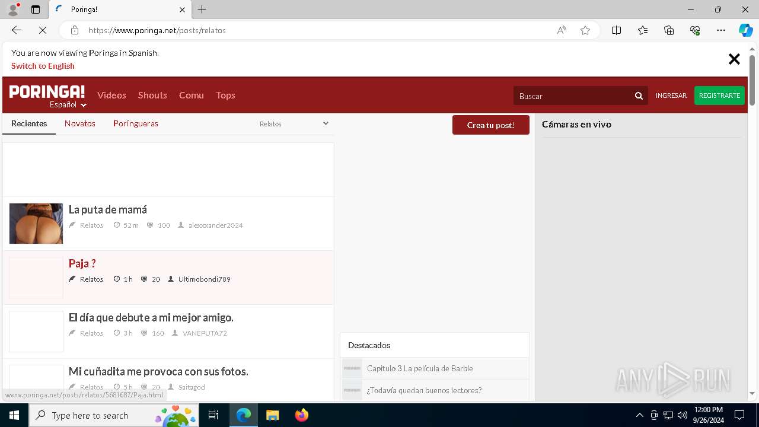Open Task View in taskbar
The height and width of the screenshot is (427, 759).
point(213,415)
